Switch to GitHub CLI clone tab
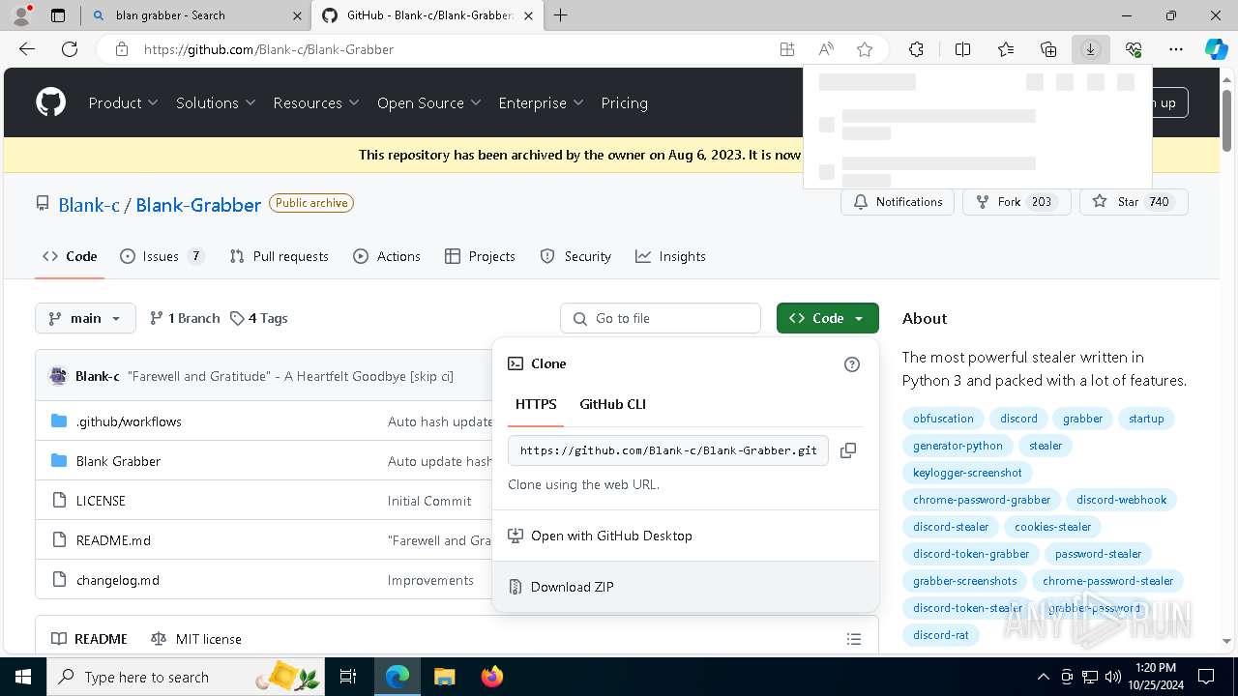1238x696 pixels. coord(612,404)
